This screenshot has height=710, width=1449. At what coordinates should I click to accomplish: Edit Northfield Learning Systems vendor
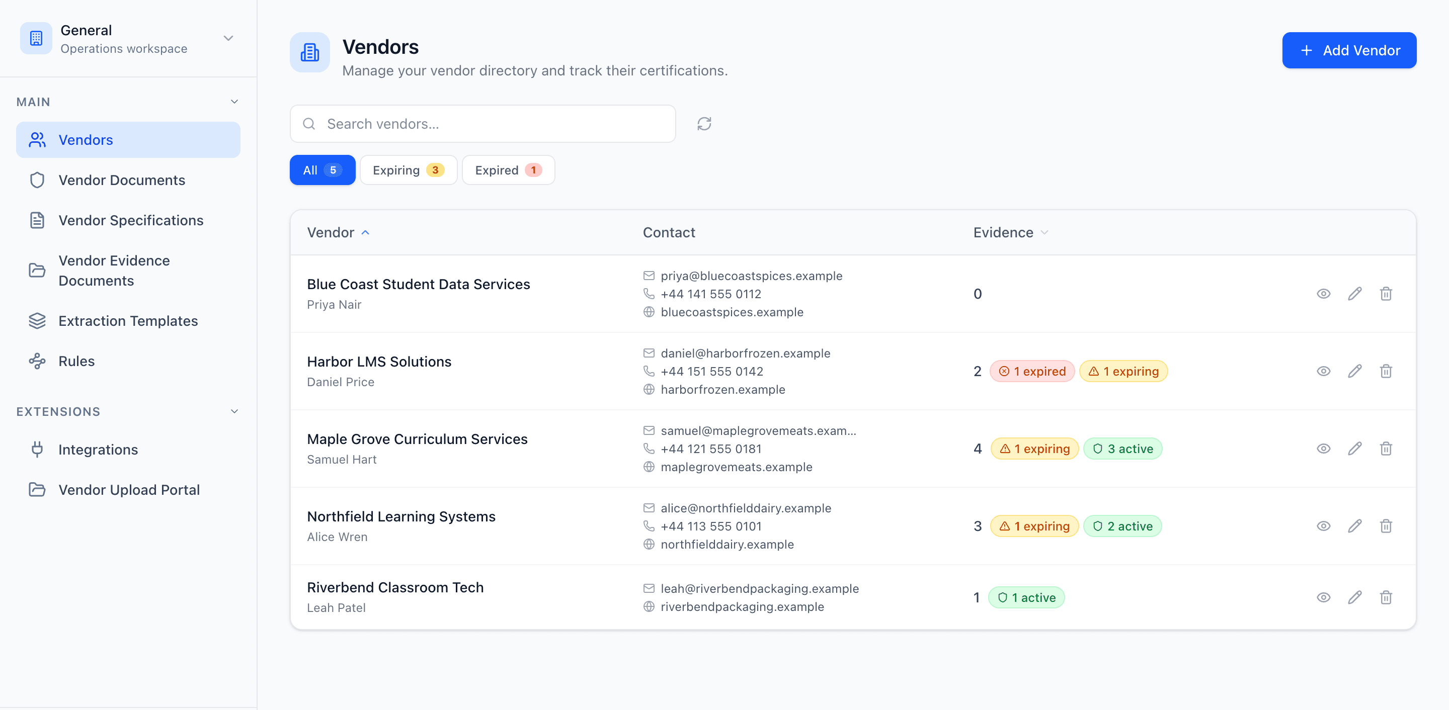(x=1354, y=526)
